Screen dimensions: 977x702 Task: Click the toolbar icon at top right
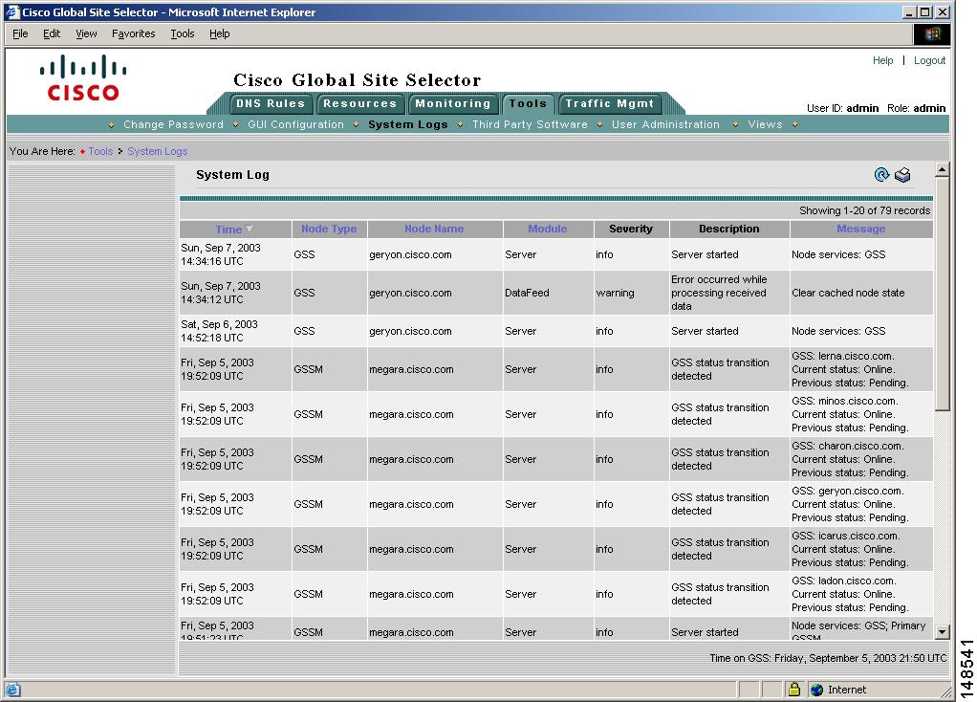930,34
